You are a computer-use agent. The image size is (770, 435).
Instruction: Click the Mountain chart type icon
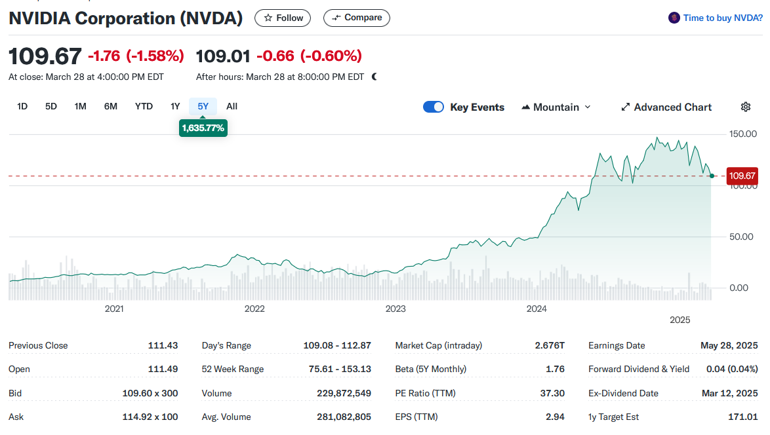click(x=525, y=107)
